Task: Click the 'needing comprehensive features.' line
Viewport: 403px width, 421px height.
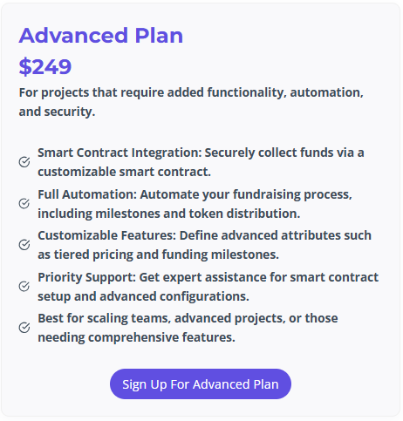Action: click(x=136, y=338)
